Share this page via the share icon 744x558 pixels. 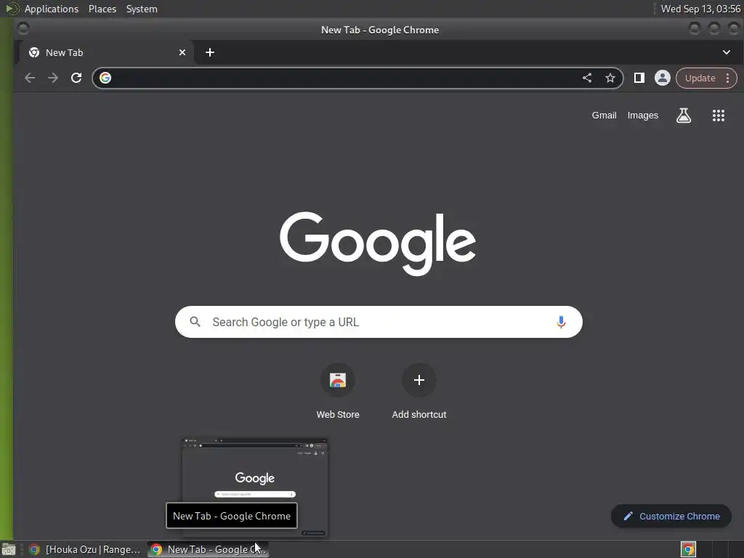[587, 78]
